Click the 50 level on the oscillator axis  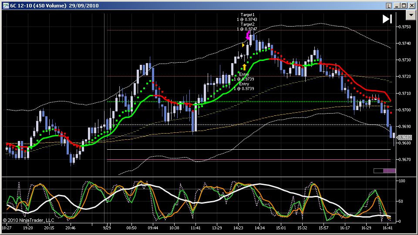pos(401,201)
